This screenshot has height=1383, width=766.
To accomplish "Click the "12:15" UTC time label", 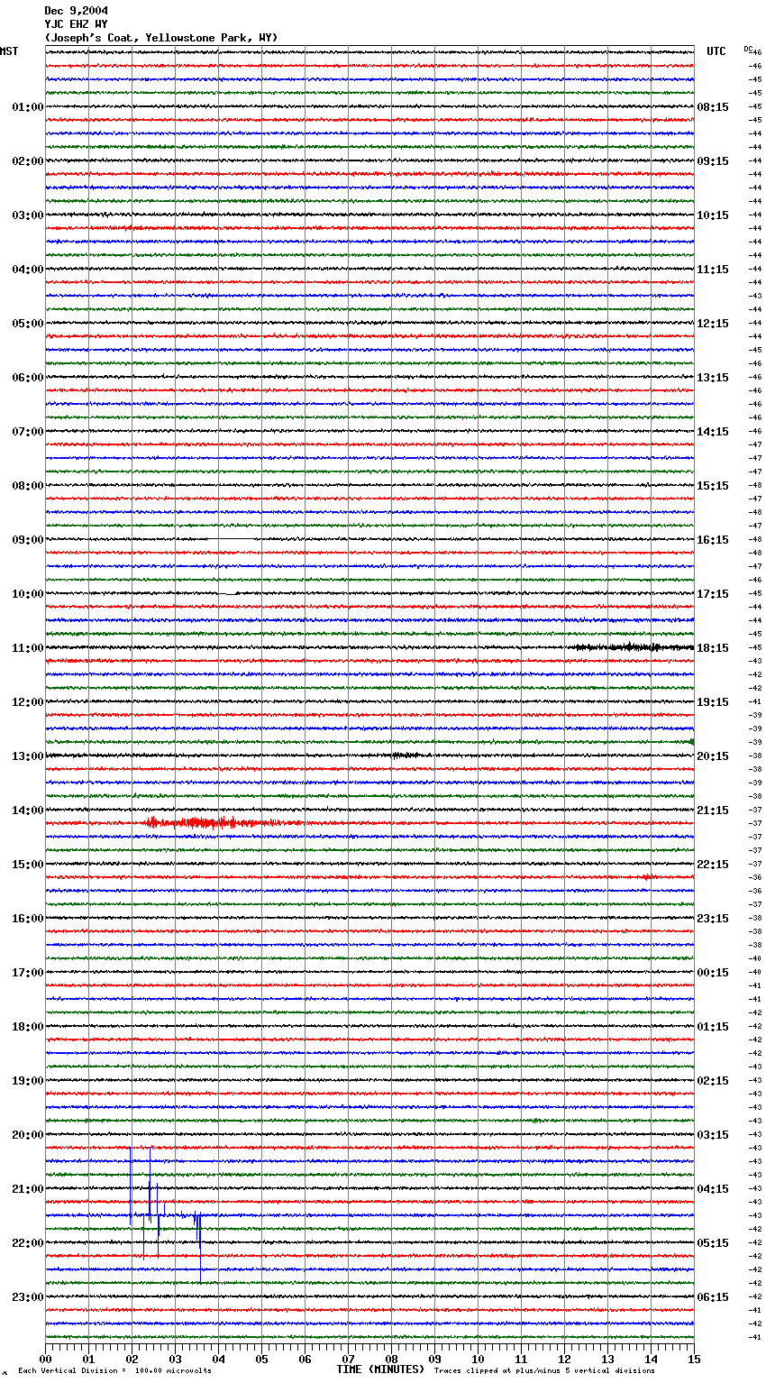I will 713,324.
